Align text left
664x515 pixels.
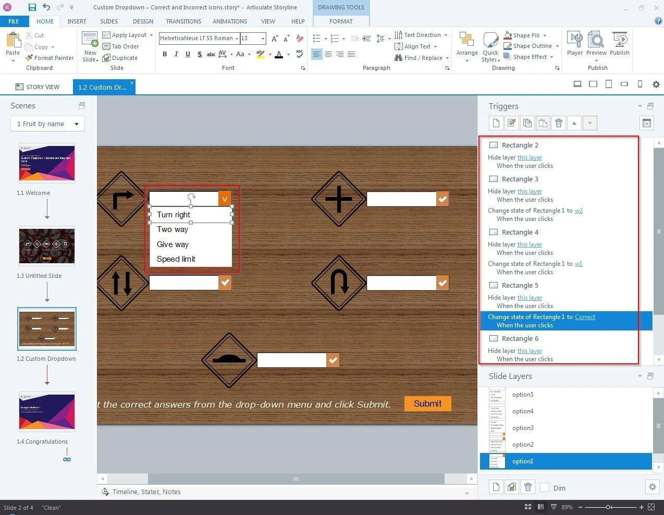(317, 54)
